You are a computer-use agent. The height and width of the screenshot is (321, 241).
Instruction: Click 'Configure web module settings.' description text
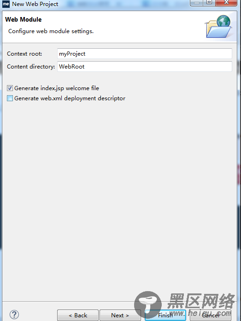click(51, 31)
